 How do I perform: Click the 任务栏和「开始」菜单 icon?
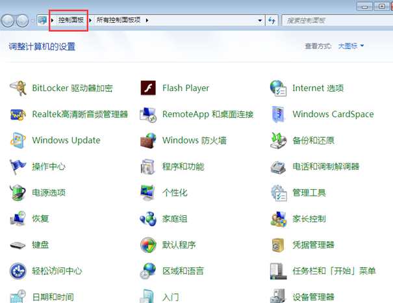click(278, 271)
